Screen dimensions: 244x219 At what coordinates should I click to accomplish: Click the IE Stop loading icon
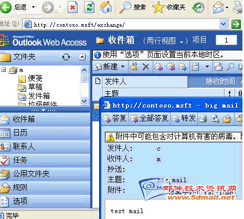pos(72,7)
